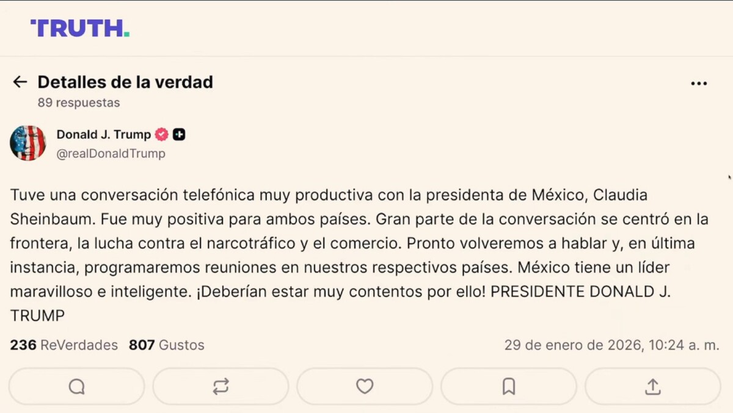Viewport: 733px width, 413px height.
Task: Click the red verified badge
Action: pos(161,135)
